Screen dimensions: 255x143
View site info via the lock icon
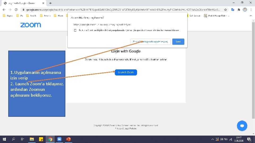(x=23, y=10)
